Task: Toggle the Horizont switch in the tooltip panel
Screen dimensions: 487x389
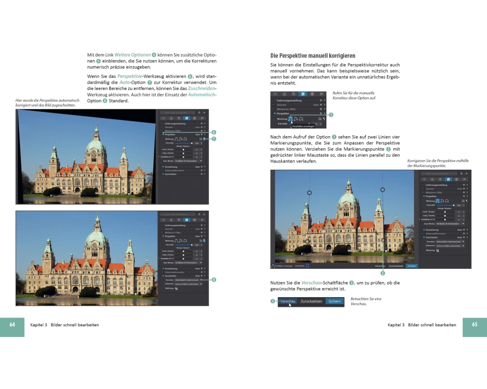Action: [x=274, y=105]
